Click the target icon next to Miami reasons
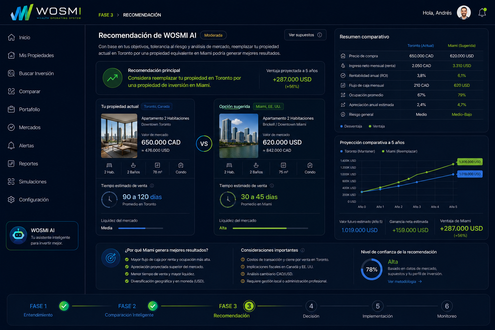Image resolution: width=495 pixels, height=330 pixels. [x=111, y=258]
